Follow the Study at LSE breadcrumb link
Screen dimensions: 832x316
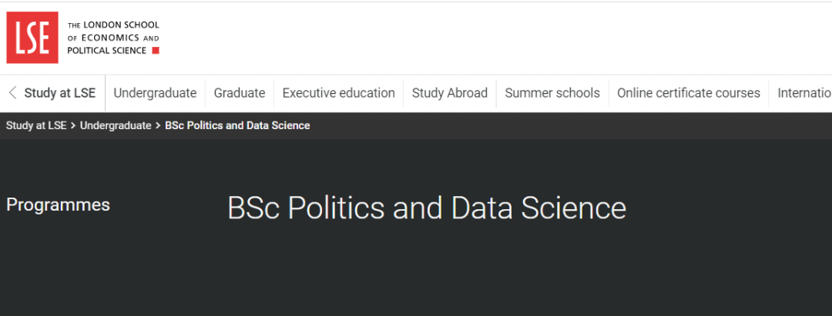[36, 125]
